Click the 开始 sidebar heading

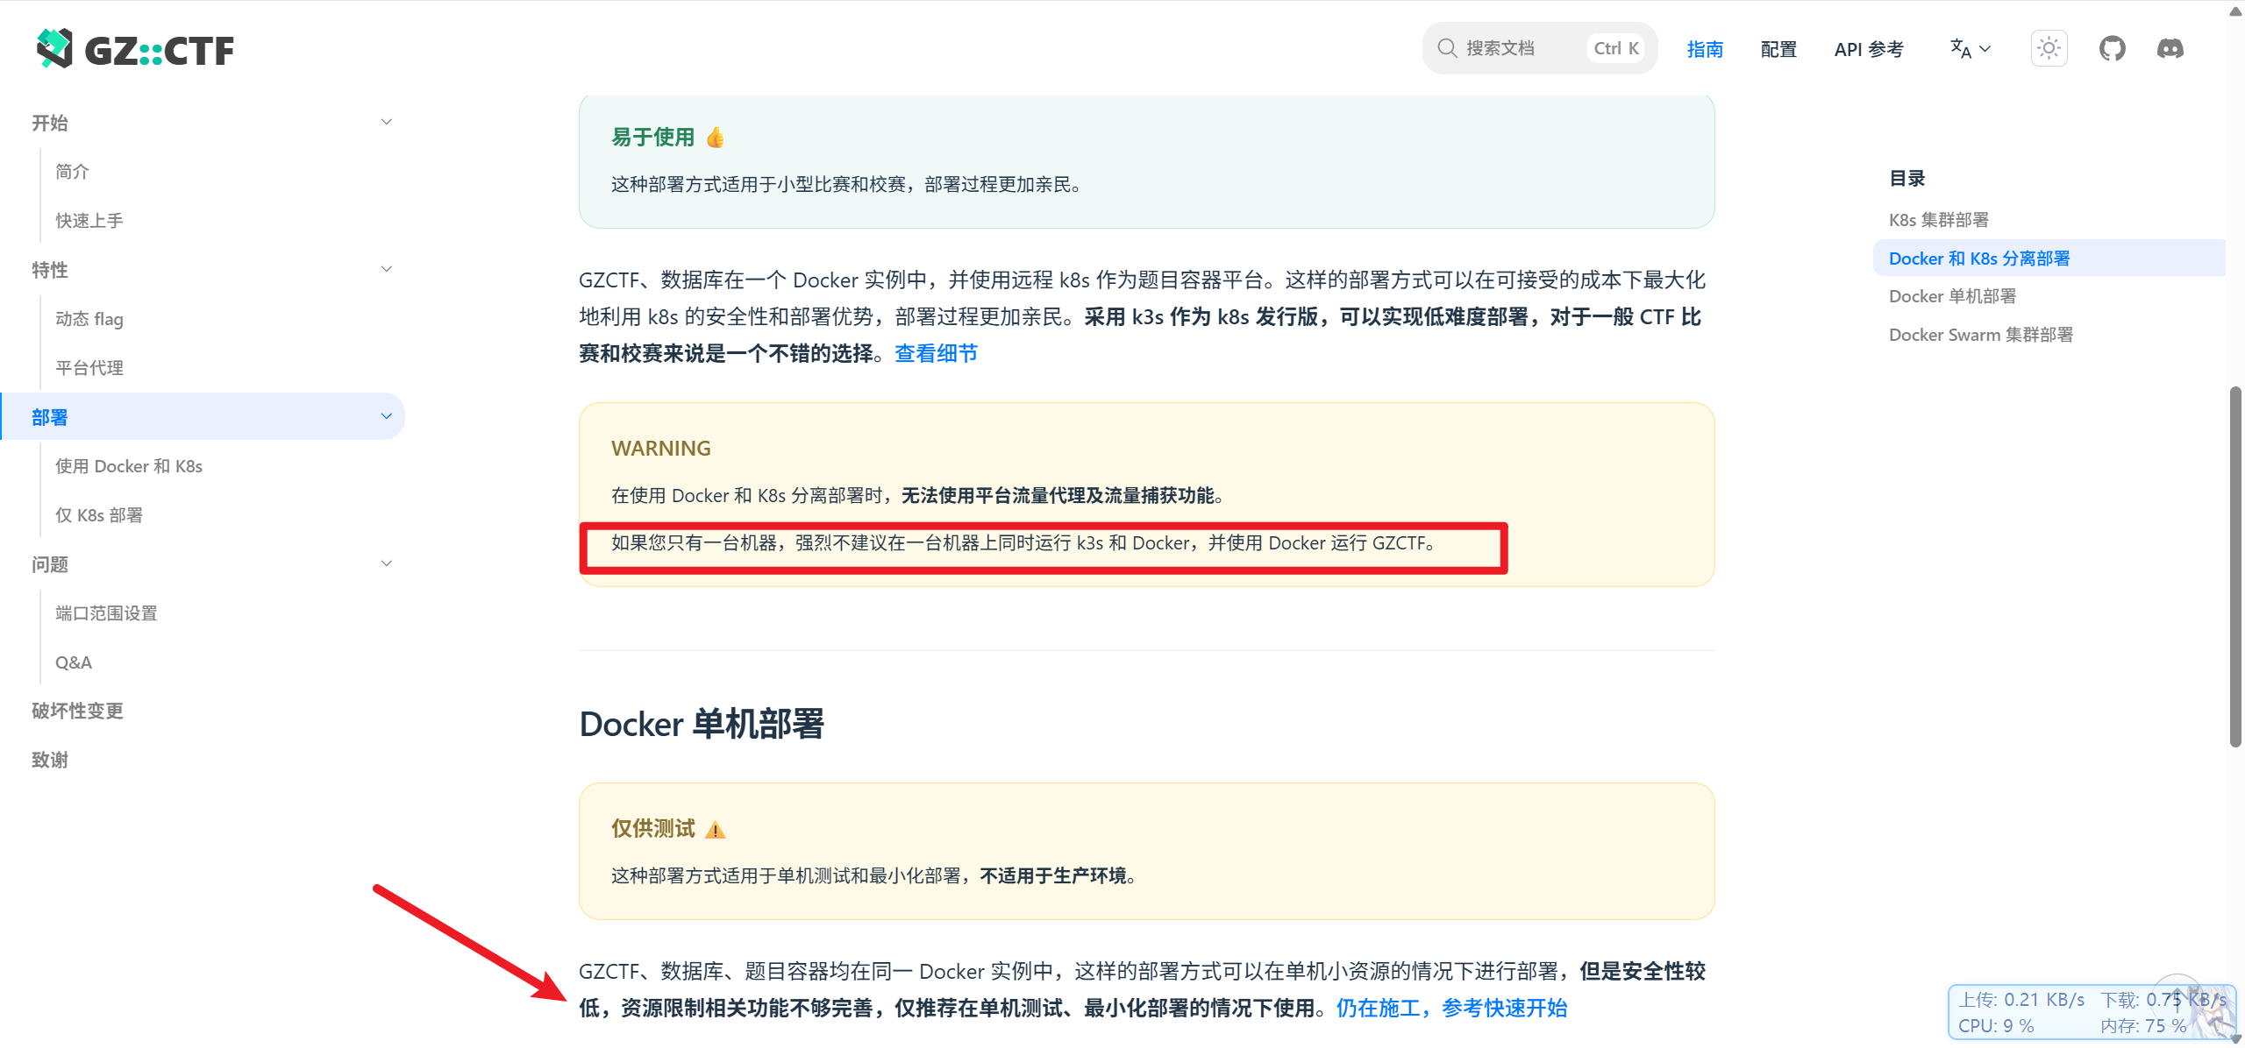(50, 123)
